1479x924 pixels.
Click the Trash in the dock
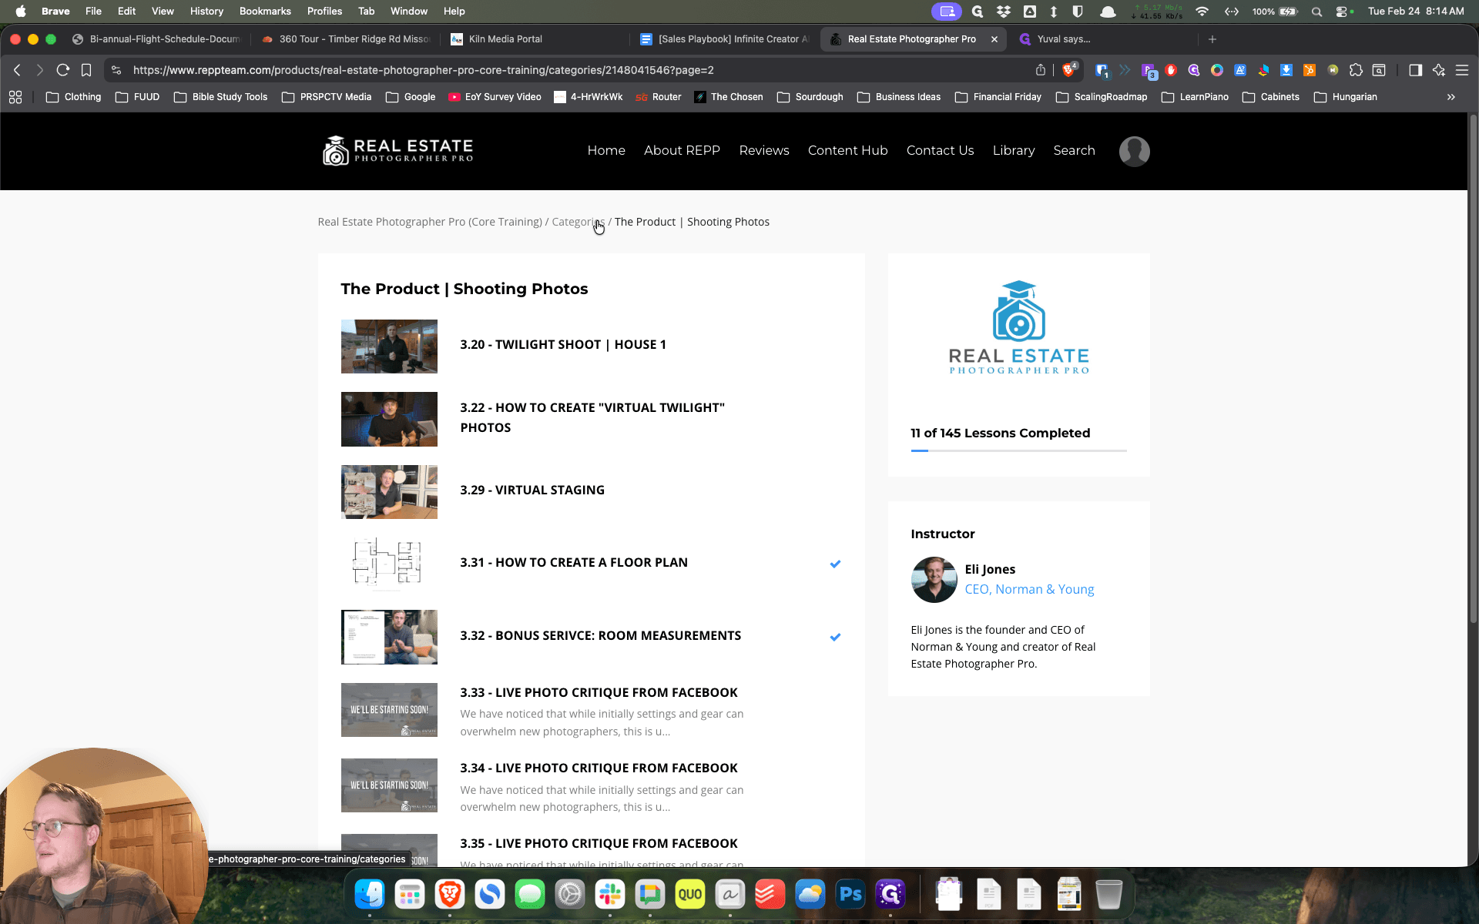coord(1109,894)
